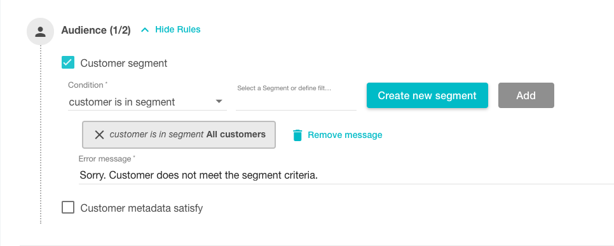Select the 'customer is in segment All customers' chip
The image size is (614, 246).
(x=179, y=135)
